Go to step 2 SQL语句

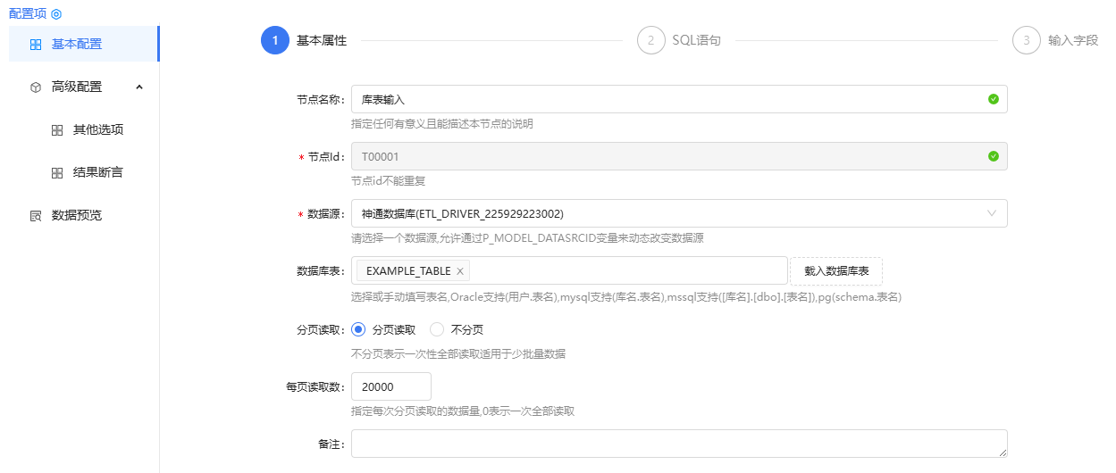(x=679, y=40)
